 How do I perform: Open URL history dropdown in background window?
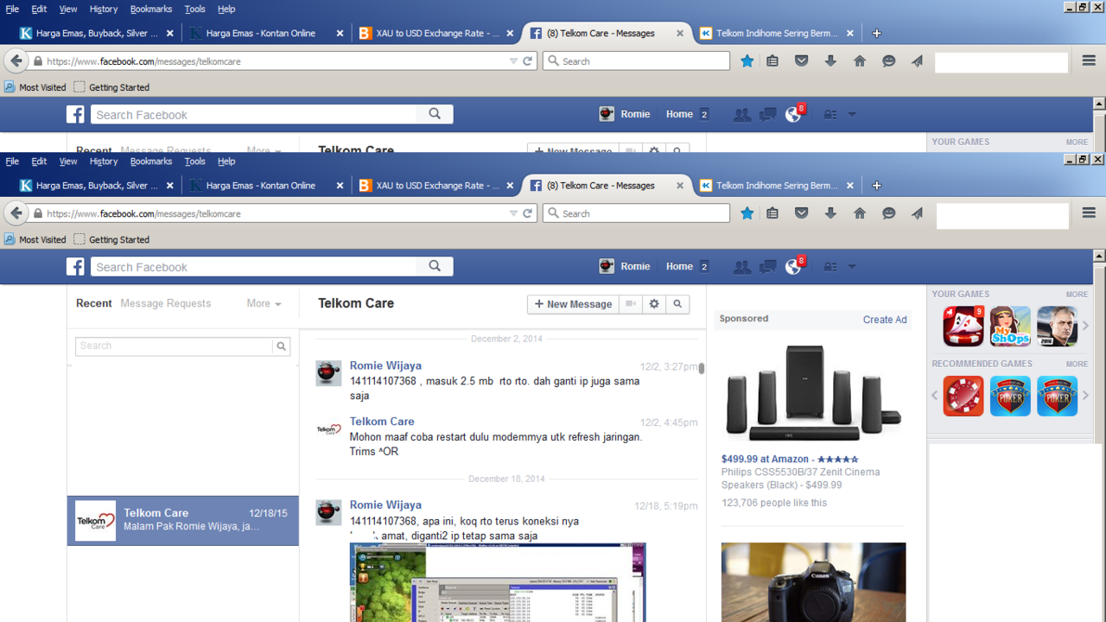point(513,61)
